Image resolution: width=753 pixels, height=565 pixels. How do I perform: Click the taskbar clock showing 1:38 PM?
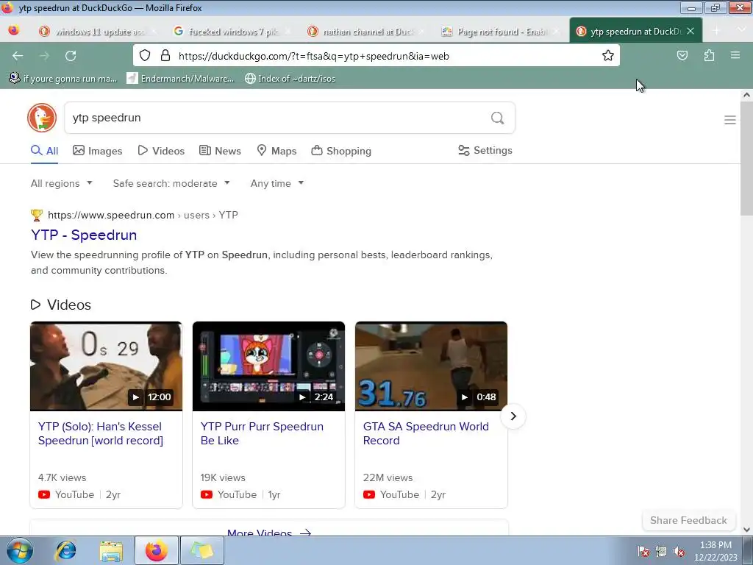click(715, 551)
